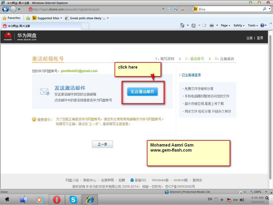Expand the address bar history dropdown arrow
This screenshot has height=205, width=273.
(x=163, y=9)
